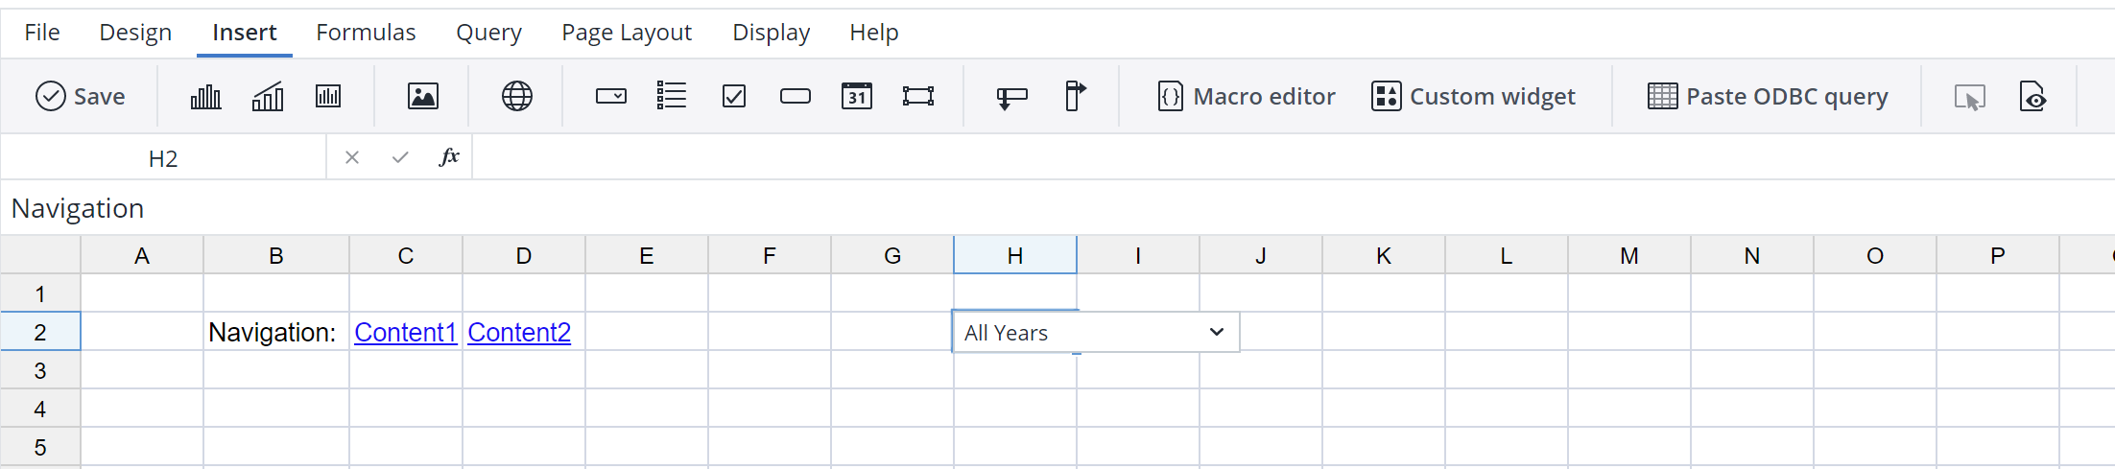2115x469 pixels.
Task: Follow the Content1 hyperlink
Action: 405,333
